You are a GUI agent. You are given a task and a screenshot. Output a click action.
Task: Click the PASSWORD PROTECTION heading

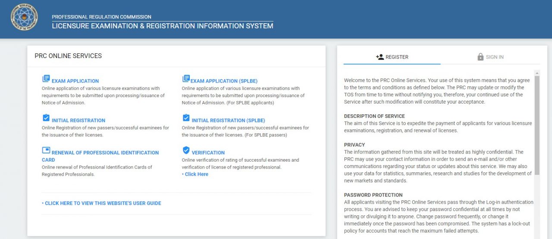(x=373, y=195)
